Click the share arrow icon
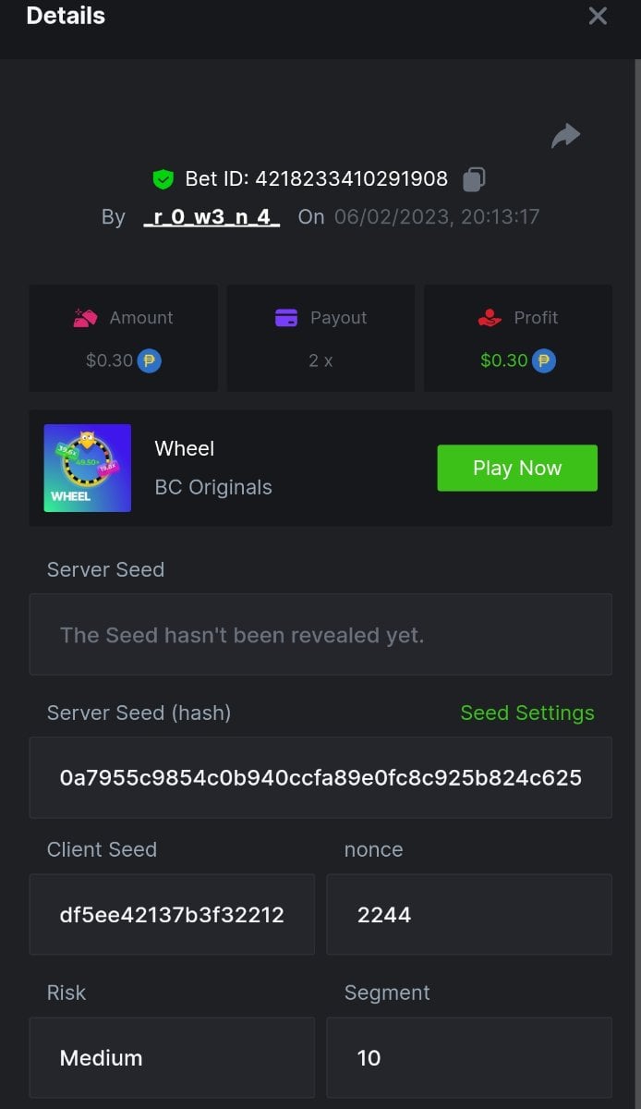Image resolution: width=641 pixels, height=1109 pixels. pyautogui.click(x=565, y=136)
